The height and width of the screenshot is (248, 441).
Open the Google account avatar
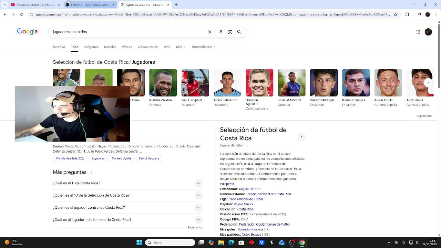click(x=428, y=32)
